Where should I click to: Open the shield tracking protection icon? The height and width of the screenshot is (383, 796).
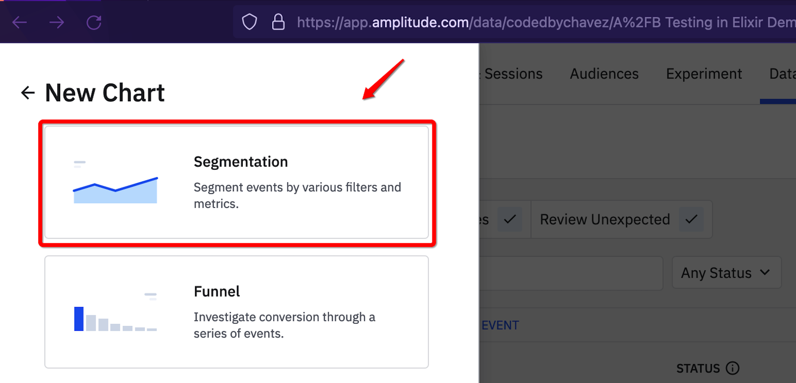click(x=249, y=22)
